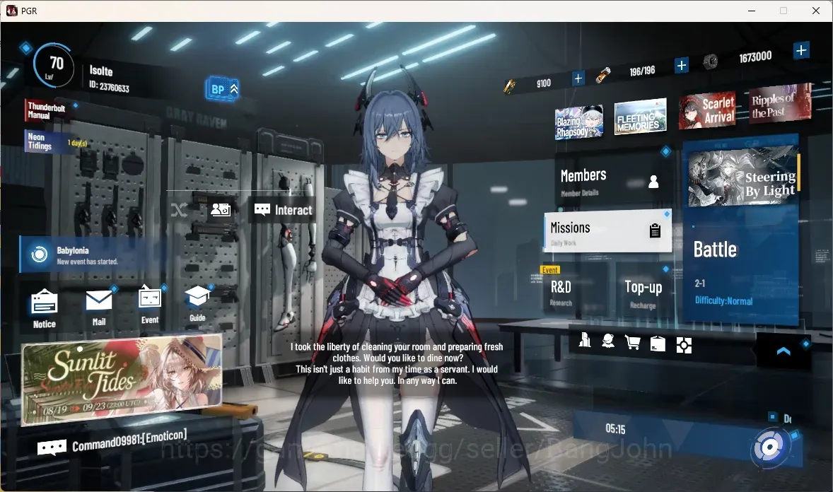Open the dormitory building icon

[584, 339]
